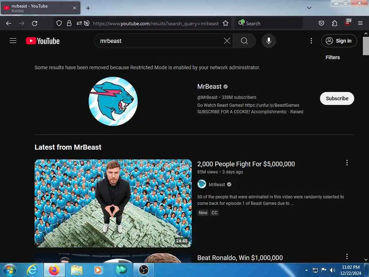This screenshot has width=369, height=277.
Task: Expand the list all tabs dropdown
Action: coord(309,8)
